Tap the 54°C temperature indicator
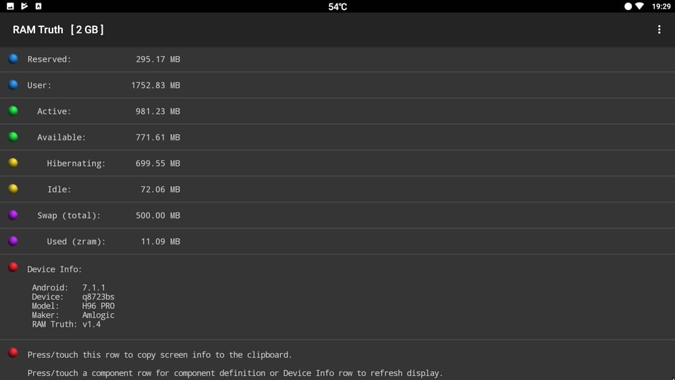Screen dimensions: 675x380 tap(337, 7)
